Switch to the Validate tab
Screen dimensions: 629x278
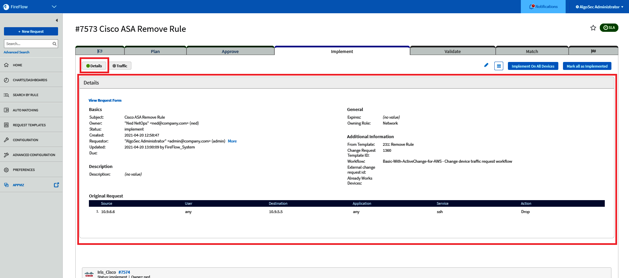coord(453,51)
